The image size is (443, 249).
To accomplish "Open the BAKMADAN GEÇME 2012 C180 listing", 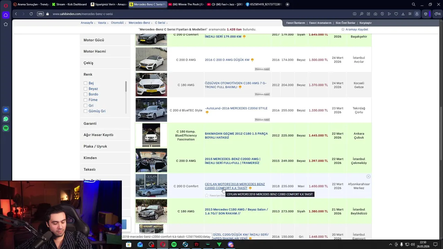I will click(236, 136).
